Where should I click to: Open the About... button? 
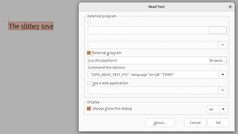(x=160, y=123)
